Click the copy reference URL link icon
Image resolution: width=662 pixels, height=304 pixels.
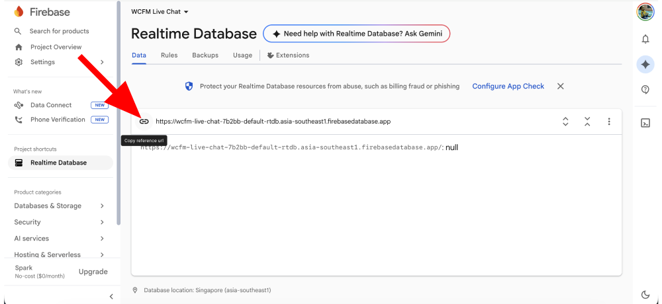[144, 122]
